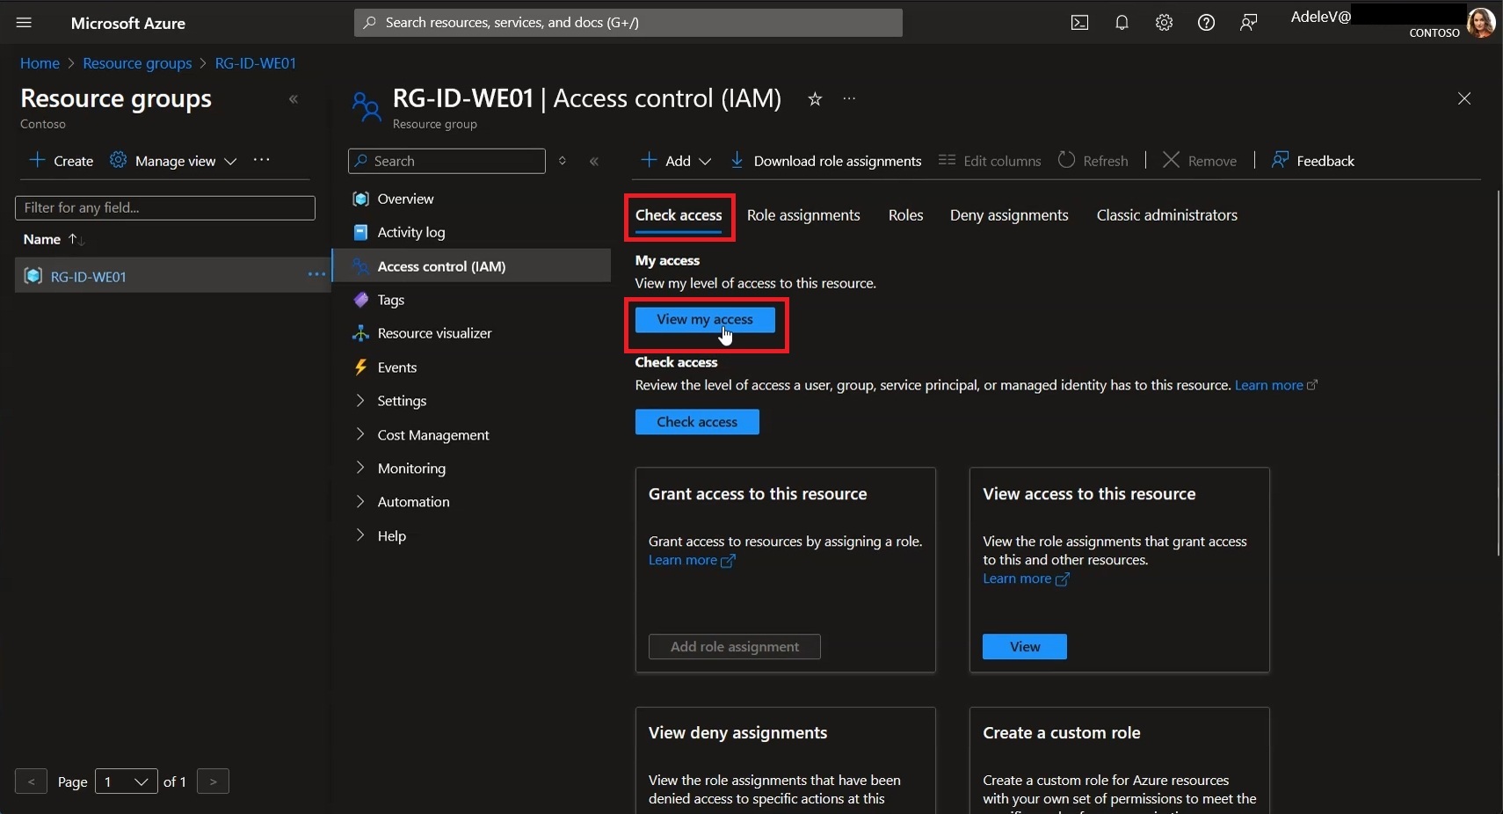This screenshot has height=814, width=1503.
Task: Click Download role assignments
Action: (x=825, y=161)
